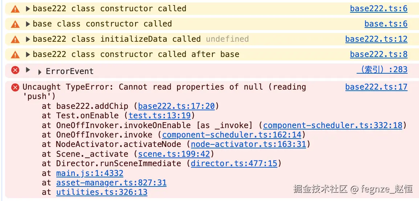
Task: Open component-scheduler.ts:332:18 in stack trace
Action: tap(333, 126)
